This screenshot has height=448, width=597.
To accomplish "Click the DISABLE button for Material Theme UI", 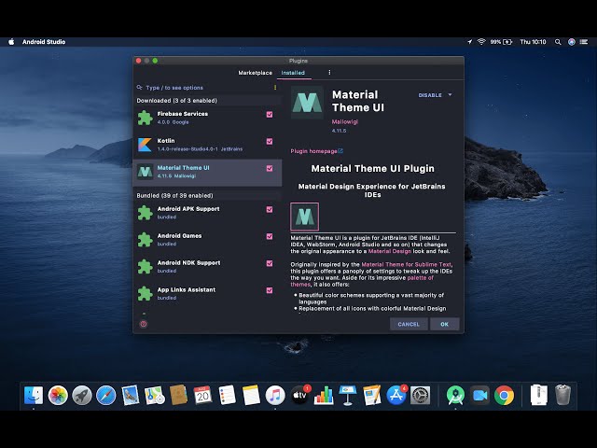I will pyautogui.click(x=430, y=95).
